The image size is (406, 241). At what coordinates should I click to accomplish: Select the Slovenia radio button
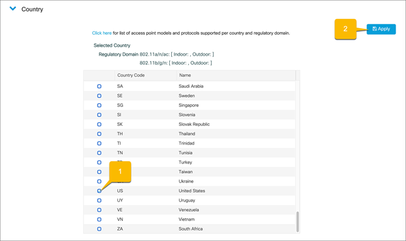click(99, 115)
